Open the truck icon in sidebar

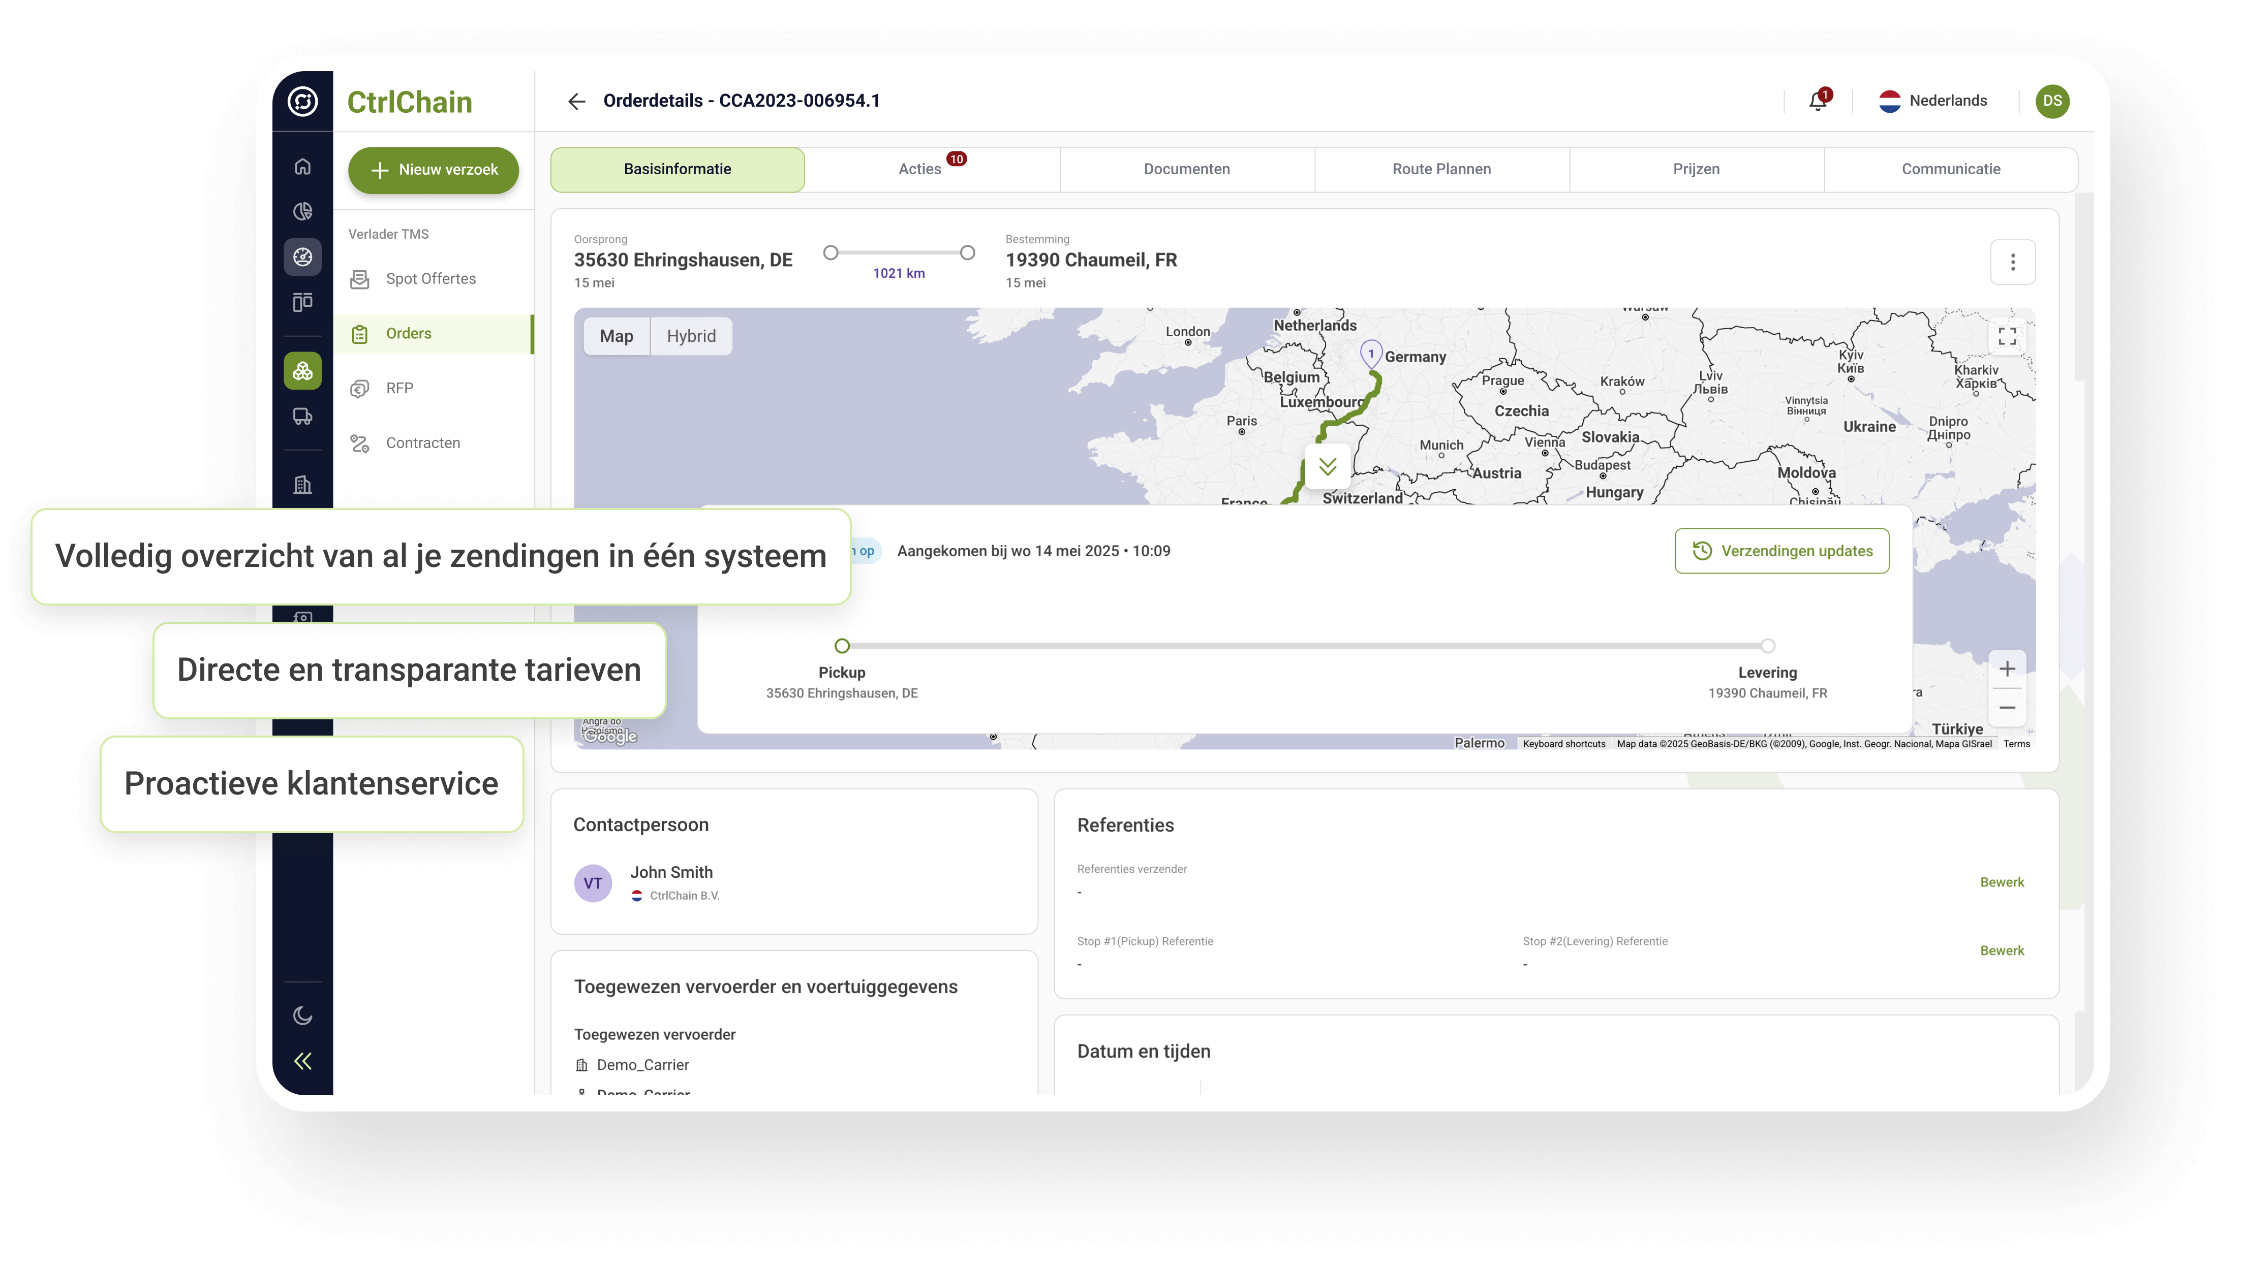click(x=302, y=417)
